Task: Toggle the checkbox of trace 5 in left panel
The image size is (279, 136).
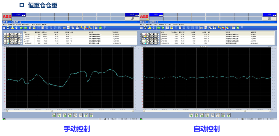Action: click(x=21, y=43)
